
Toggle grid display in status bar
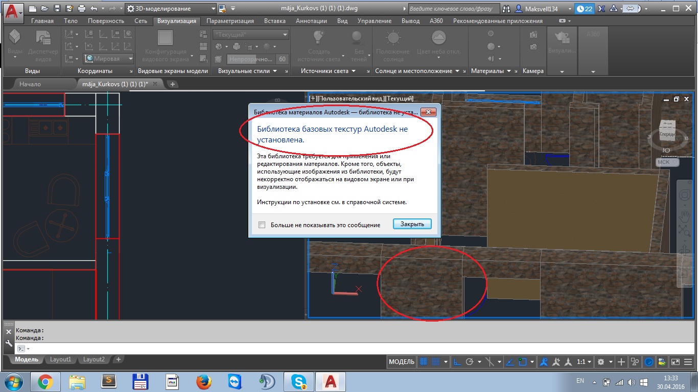424,362
